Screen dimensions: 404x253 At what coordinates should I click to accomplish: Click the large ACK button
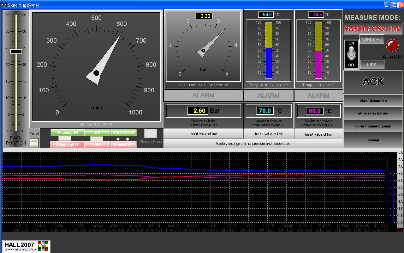pyautogui.click(x=373, y=82)
